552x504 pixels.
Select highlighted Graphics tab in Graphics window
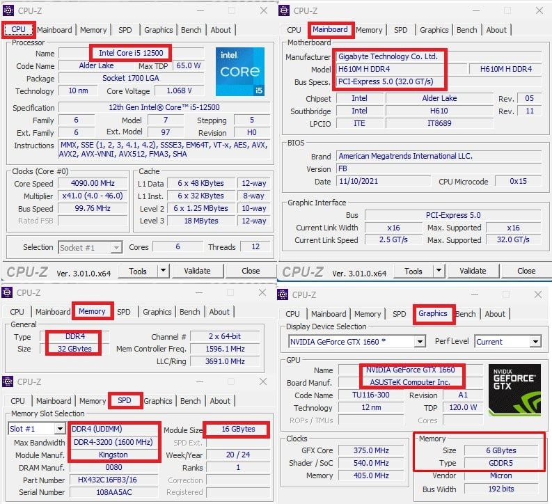(x=433, y=313)
